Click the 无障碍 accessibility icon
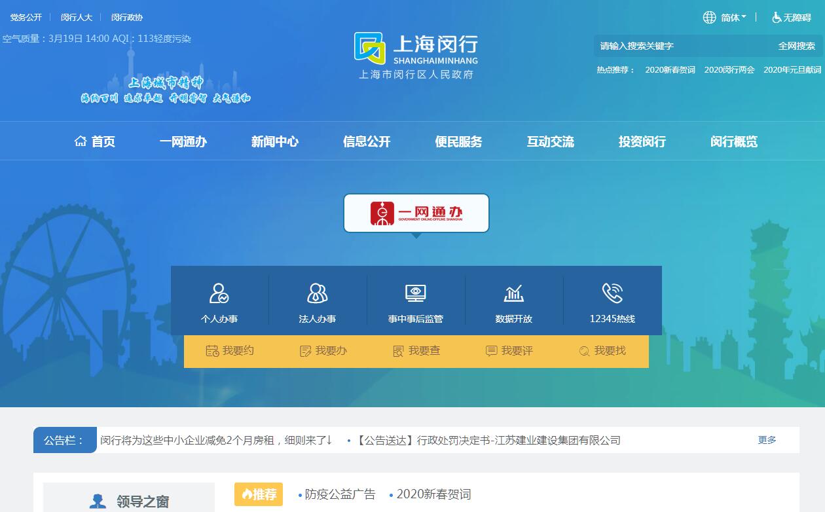Screen dimensions: 825x512 point(777,18)
